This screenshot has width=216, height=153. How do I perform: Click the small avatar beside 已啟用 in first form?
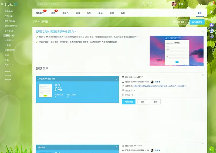152,82
